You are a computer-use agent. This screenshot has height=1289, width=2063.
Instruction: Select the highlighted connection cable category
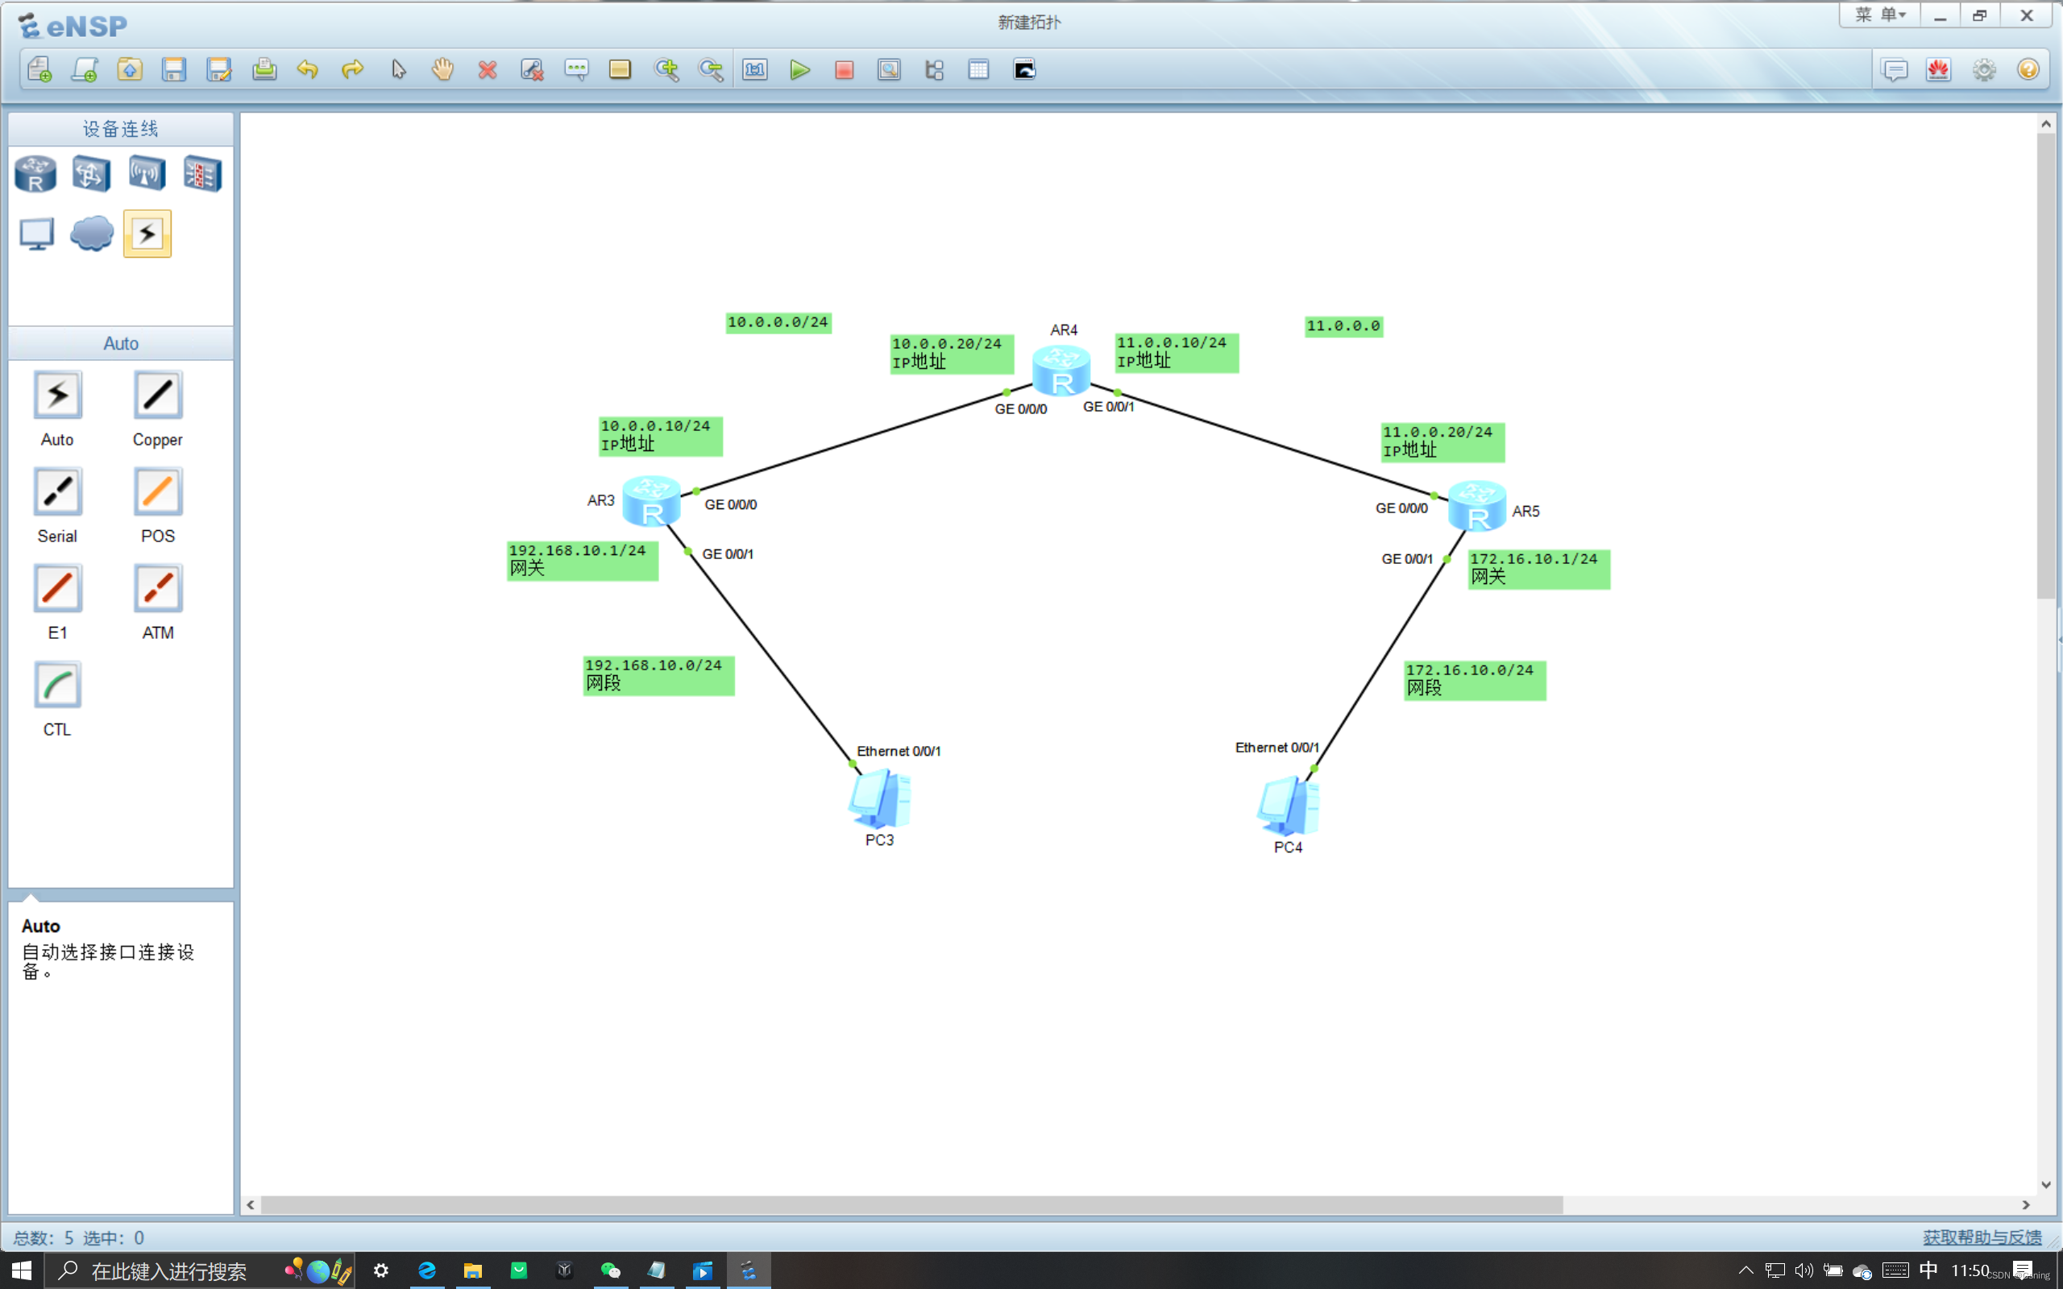147,234
